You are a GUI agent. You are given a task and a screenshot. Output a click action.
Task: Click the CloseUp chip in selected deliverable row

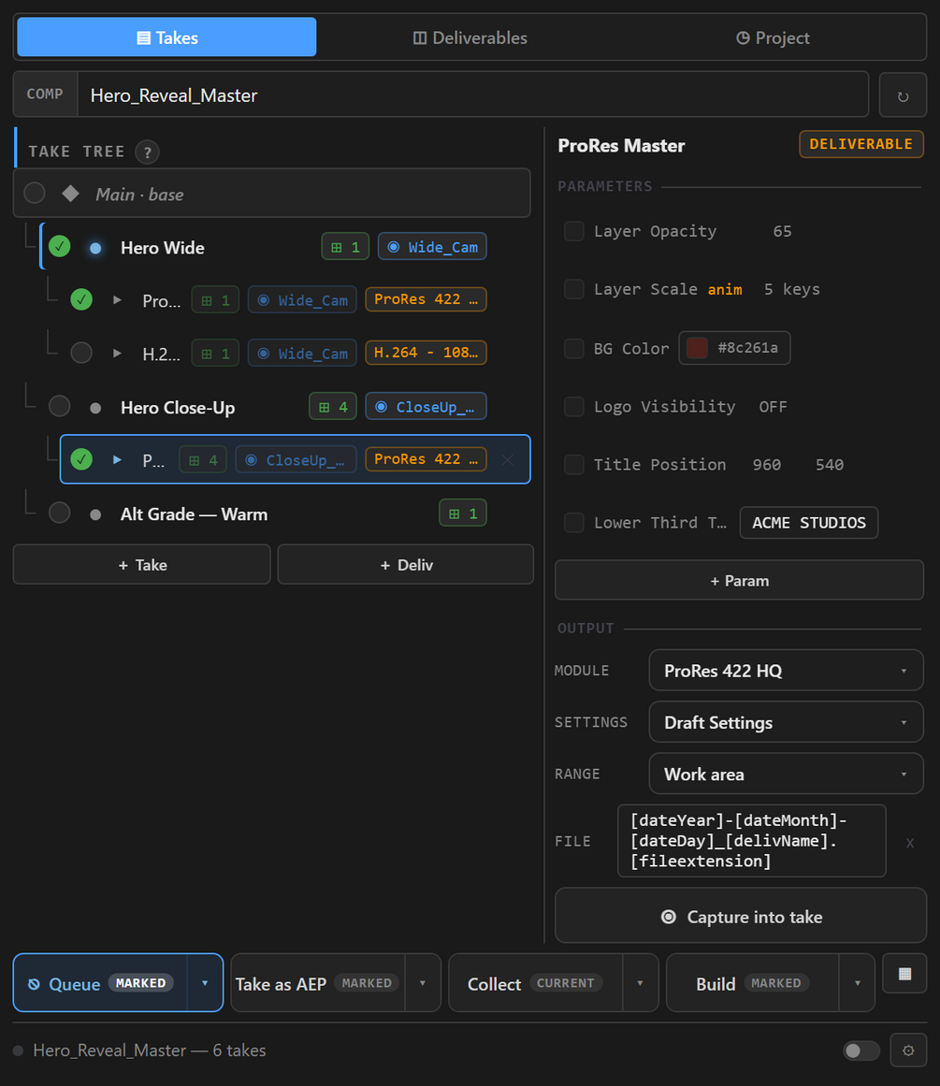[296, 459]
